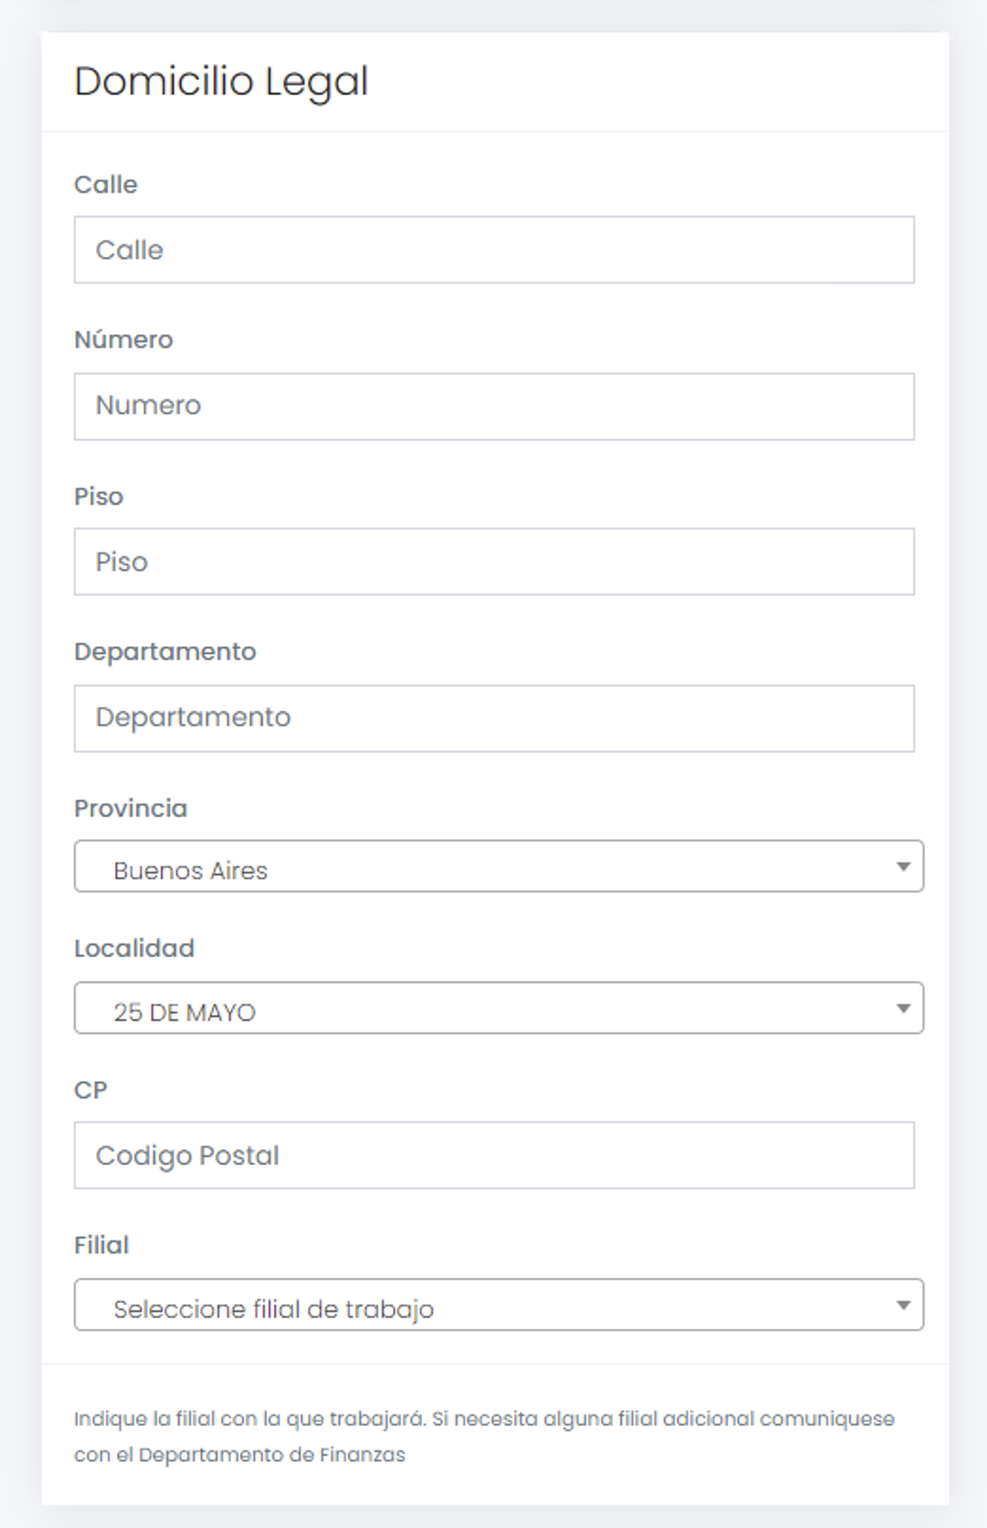Click the arrow icon on Localidad select
Image resolution: width=987 pixels, height=1528 pixels.
pyautogui.click(x=903, y=1009)
